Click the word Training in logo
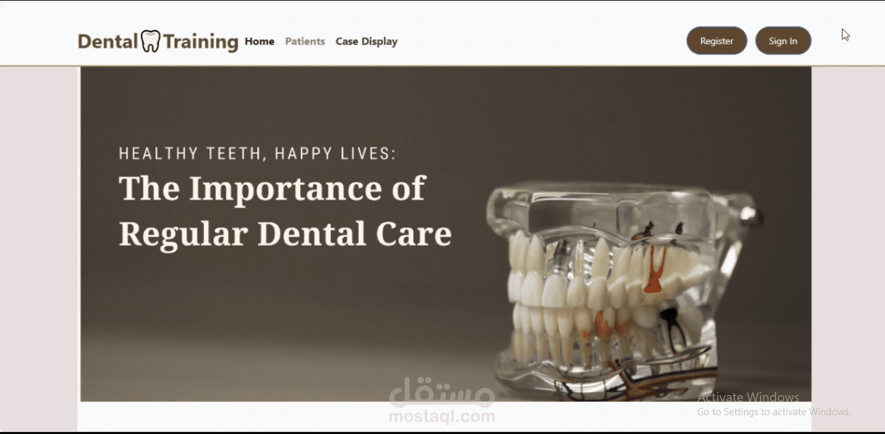This screenshot has height=434, width=885. [x=201, y=42]
